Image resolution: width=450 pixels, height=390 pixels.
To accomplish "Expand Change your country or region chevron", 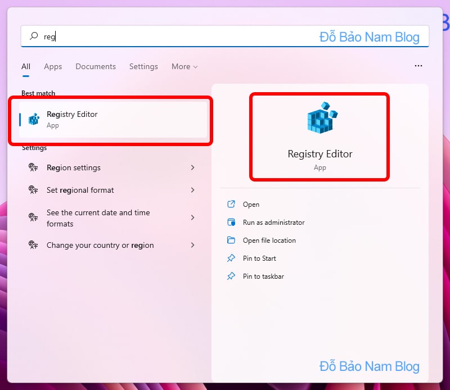I will point(192,245).
